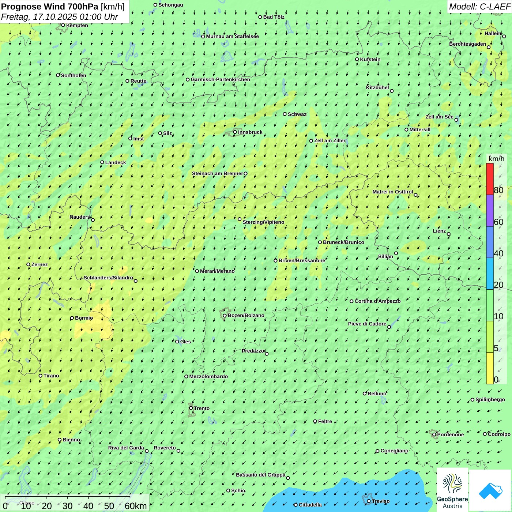The height and width of the screenshot is (512, 512).
Task: Click the Bad Tölz label
Action: (274, 17)
